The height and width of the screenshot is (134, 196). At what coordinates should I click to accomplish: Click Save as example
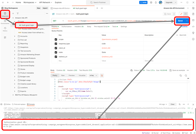[177, 70]
